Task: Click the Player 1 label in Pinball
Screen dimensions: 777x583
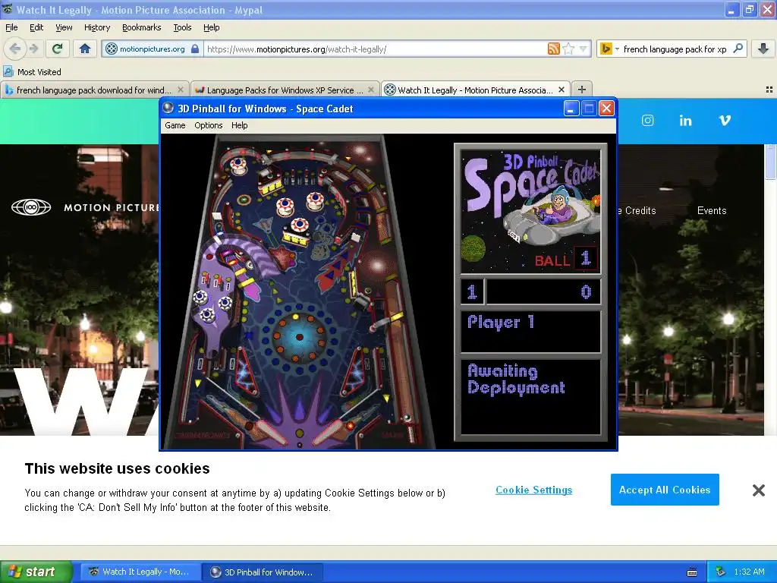Action: pyautogui.click(x=501, y=322)
